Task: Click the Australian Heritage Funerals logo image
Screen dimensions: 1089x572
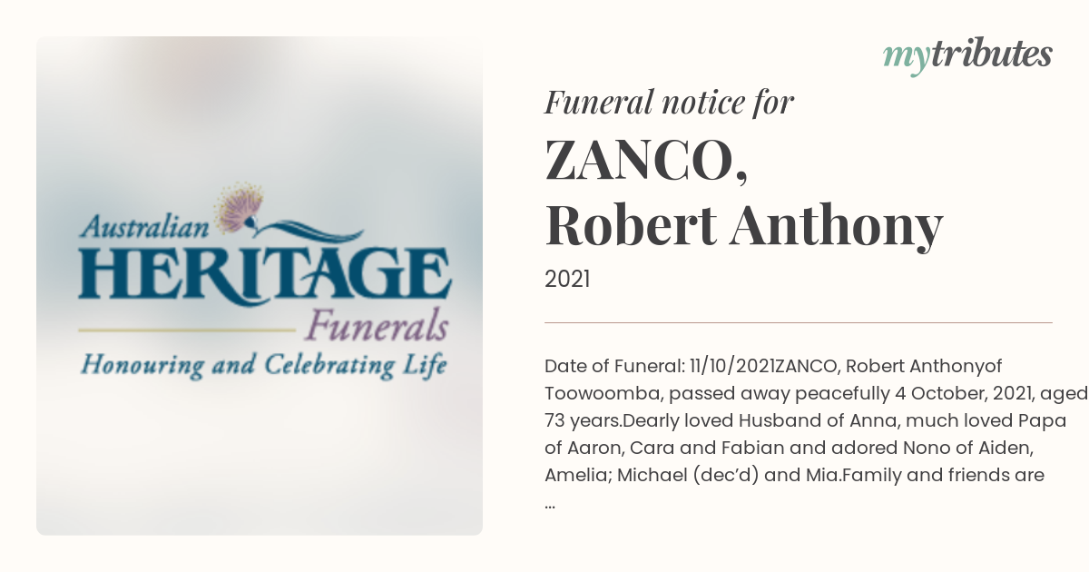Action: 260,286
